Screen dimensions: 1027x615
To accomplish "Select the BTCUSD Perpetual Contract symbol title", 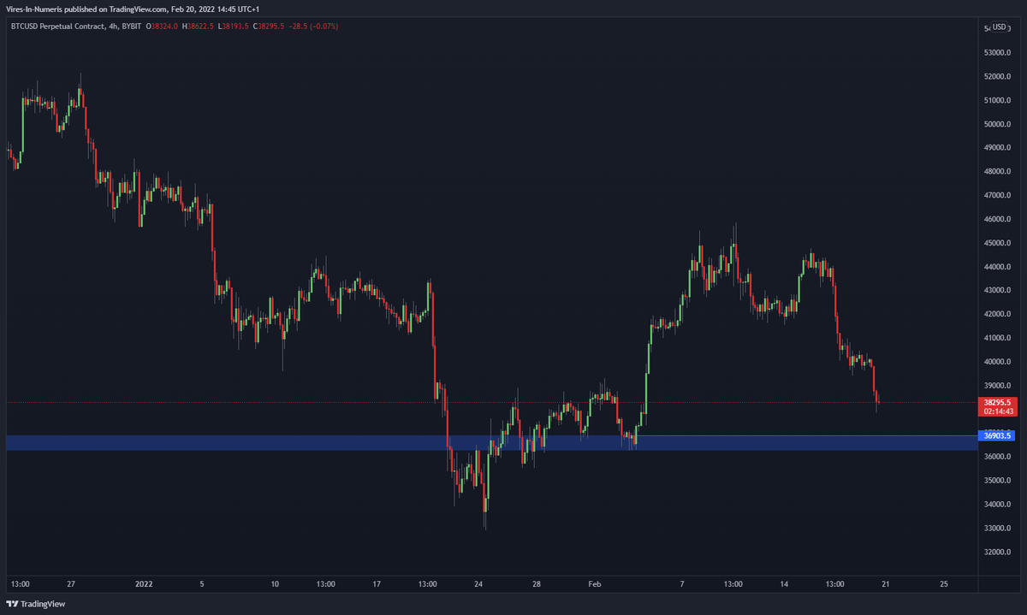I will (x=58, y=27).
